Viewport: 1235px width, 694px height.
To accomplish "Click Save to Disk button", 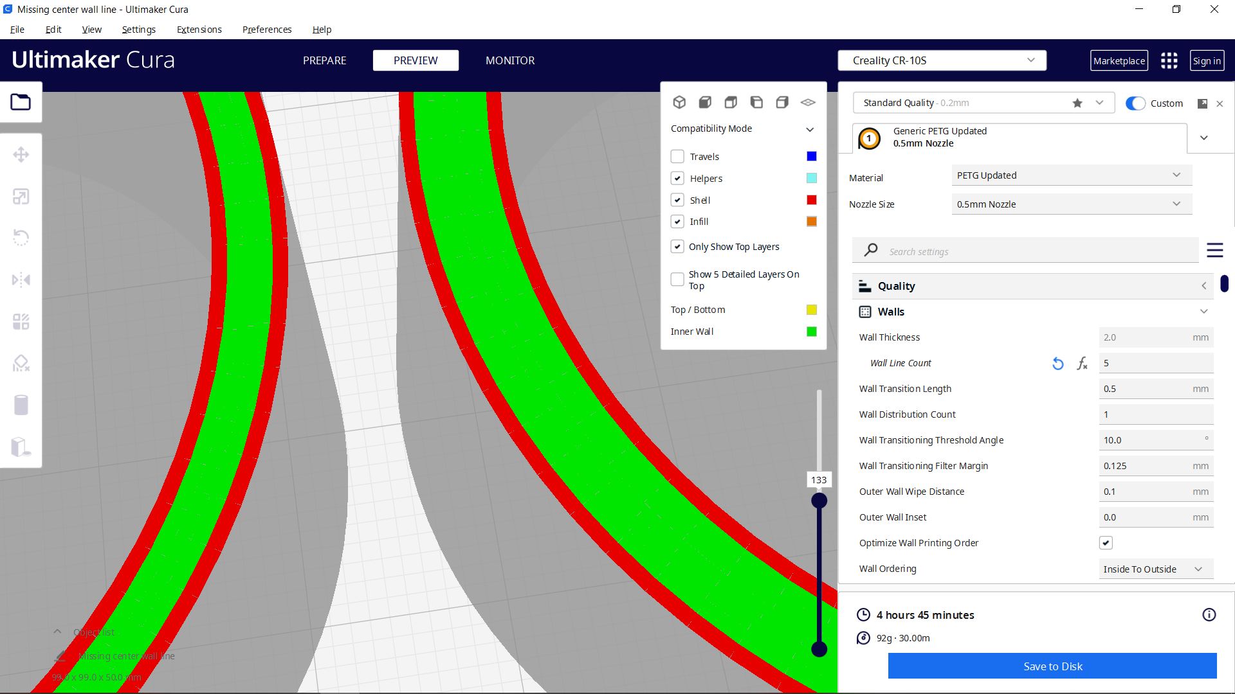I will coord(1052,666).
